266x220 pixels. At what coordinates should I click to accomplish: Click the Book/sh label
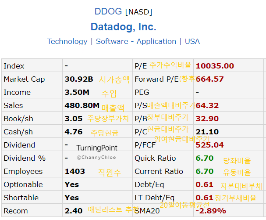[18, 119]
